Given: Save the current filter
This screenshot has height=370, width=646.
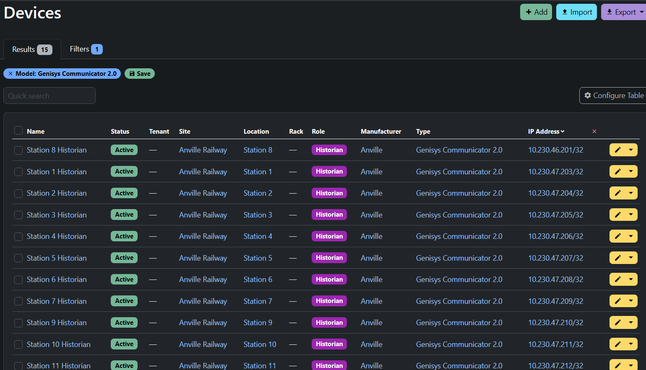Looking at the screenshot, I should [x=140, y=74].
